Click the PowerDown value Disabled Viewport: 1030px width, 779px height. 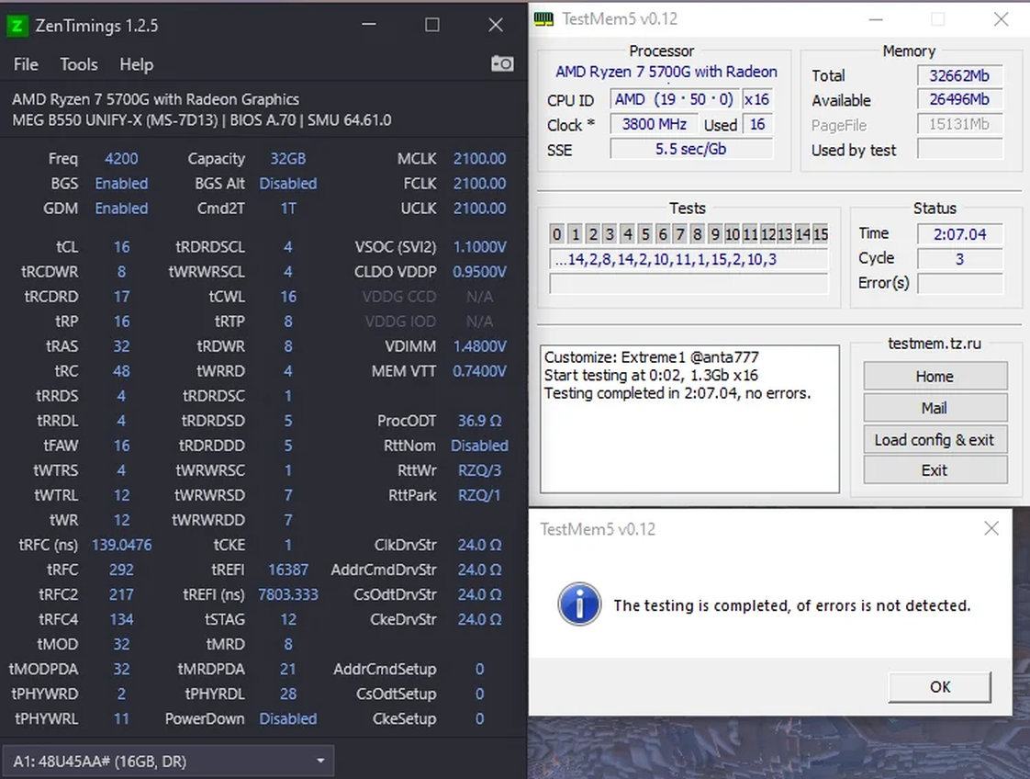tap(287, 718)
